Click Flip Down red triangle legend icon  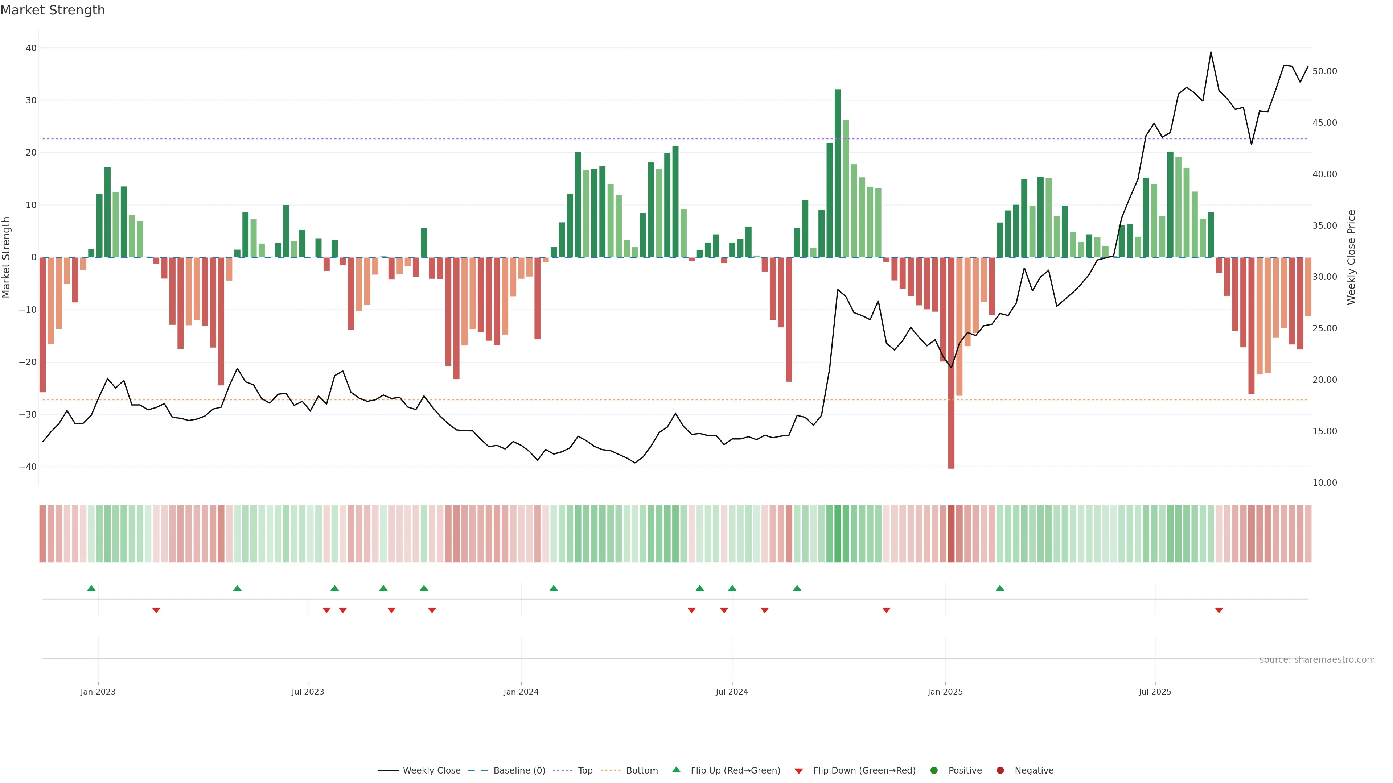pos(799,771)
